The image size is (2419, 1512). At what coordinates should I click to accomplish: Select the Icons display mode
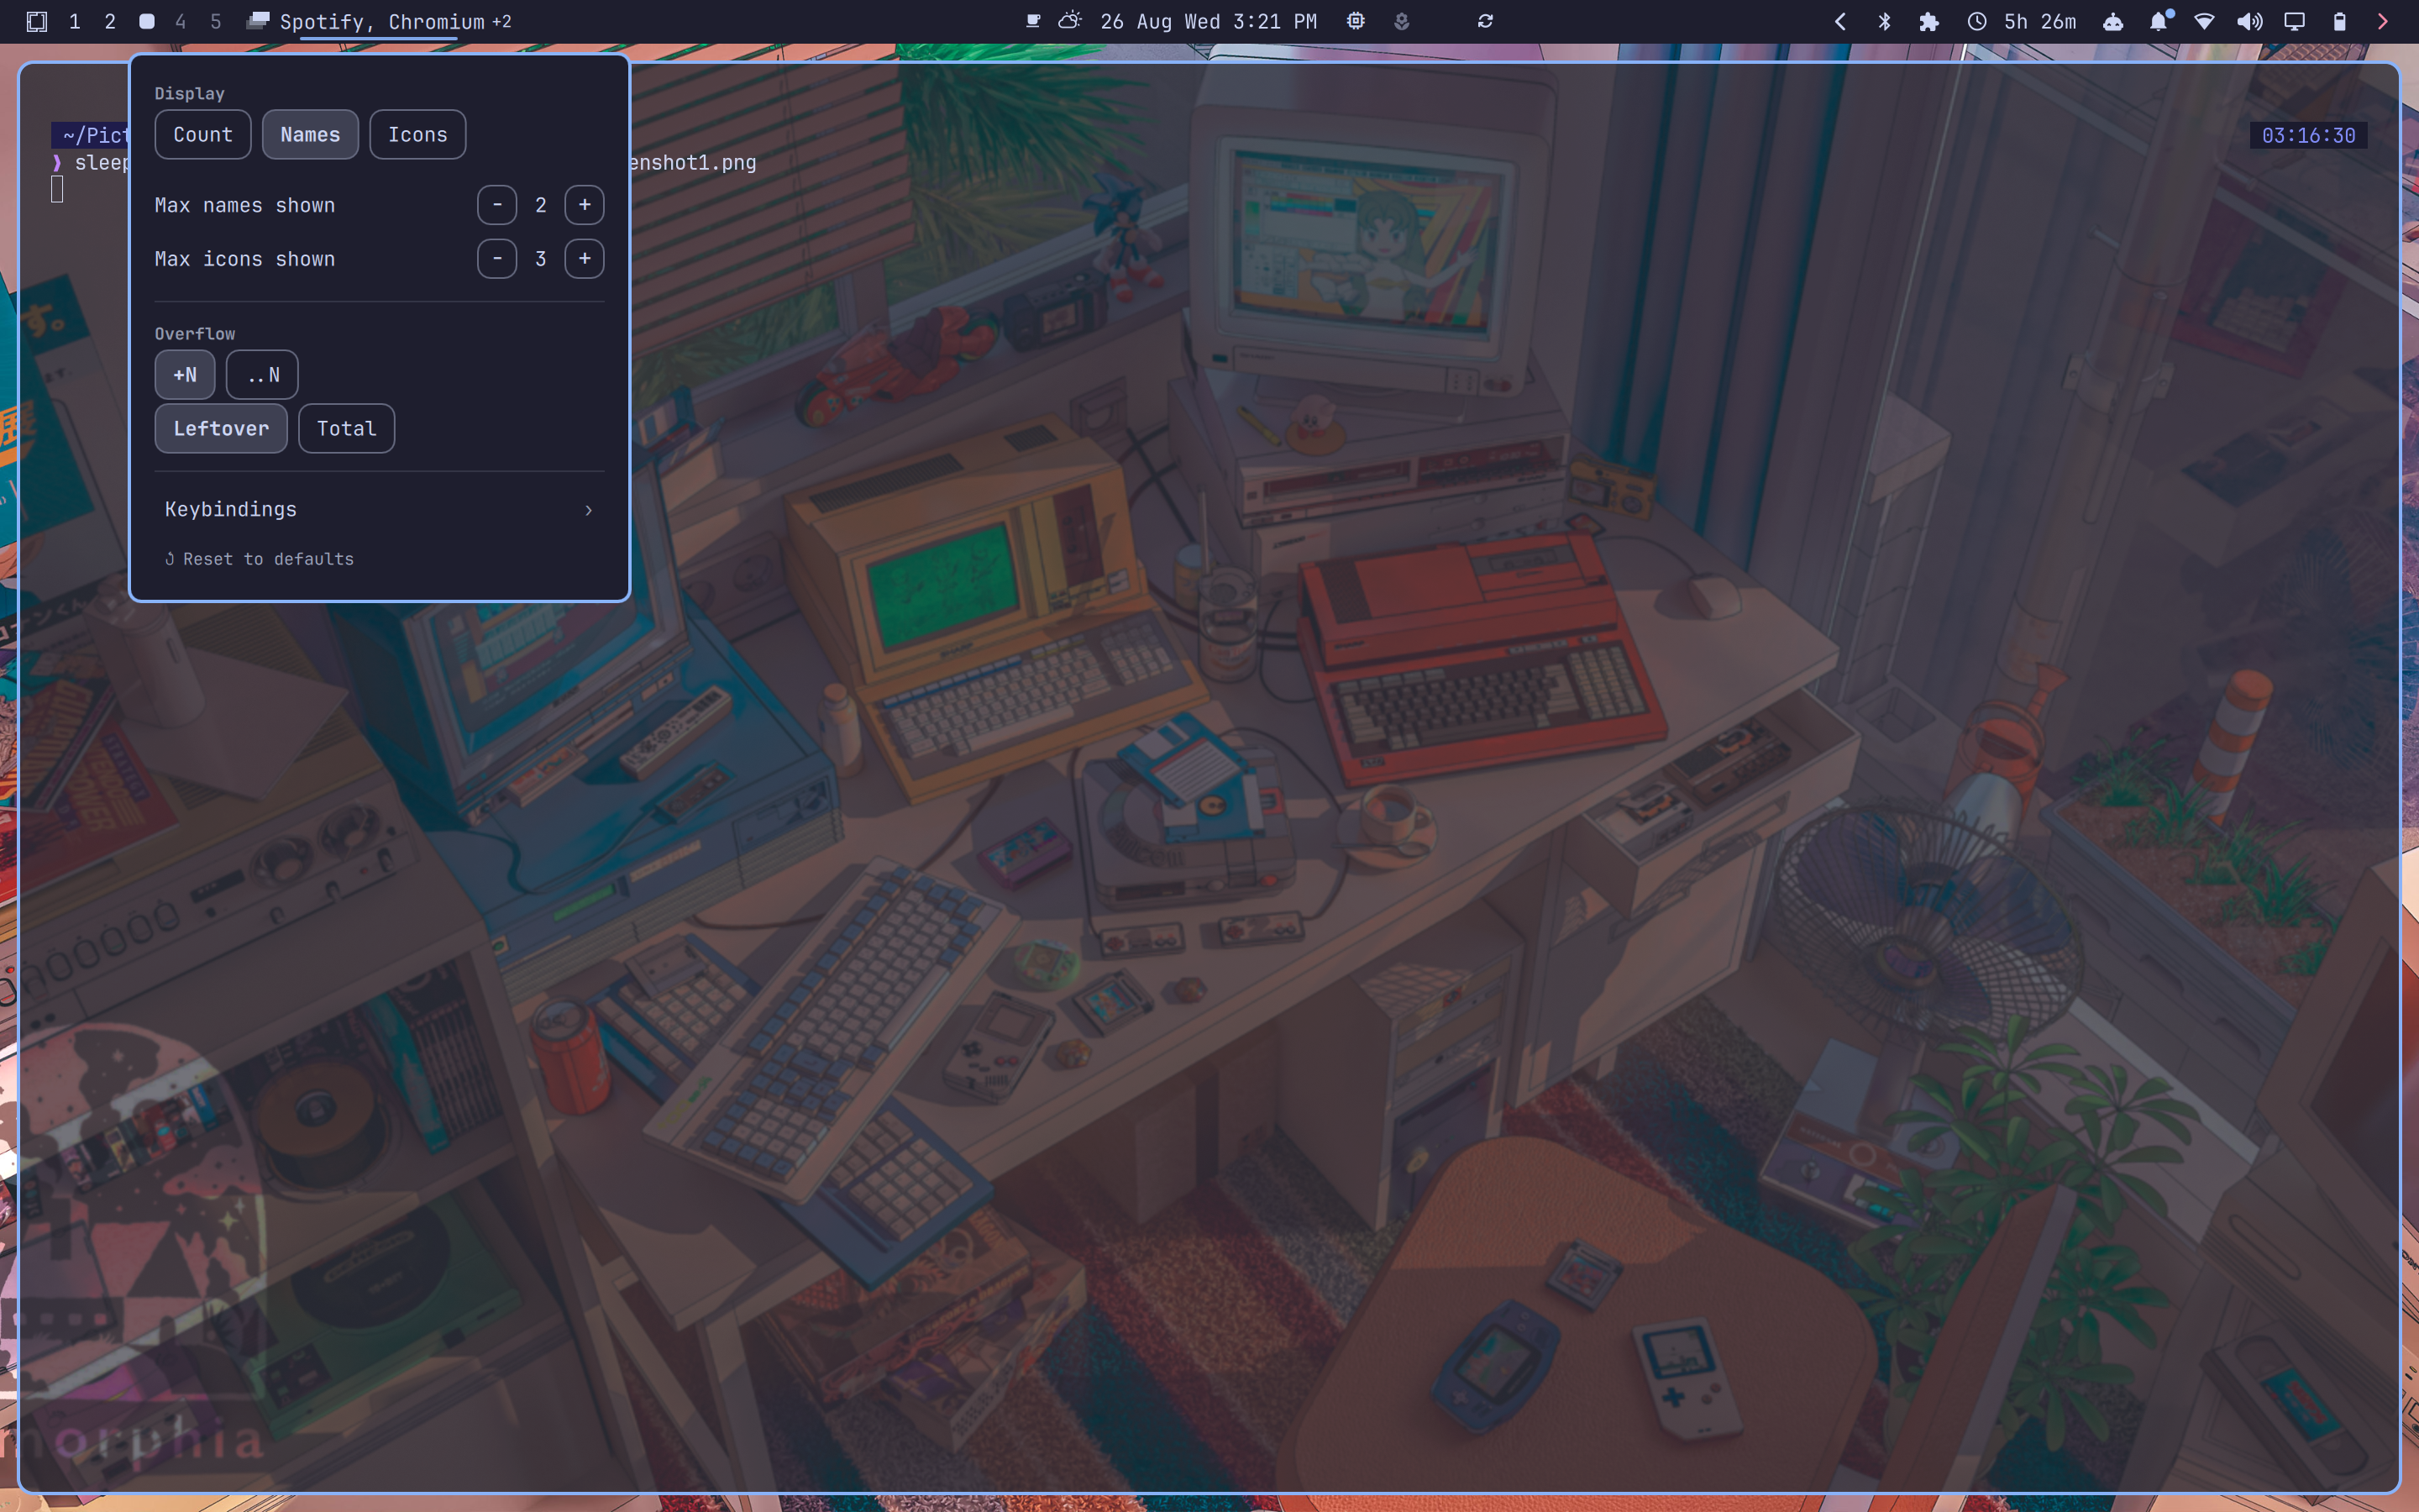click(x=417, y=134)
